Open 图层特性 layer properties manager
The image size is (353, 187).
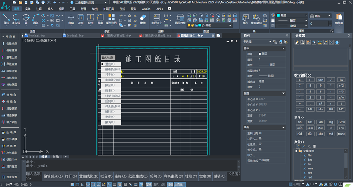[x=180, y=19]
